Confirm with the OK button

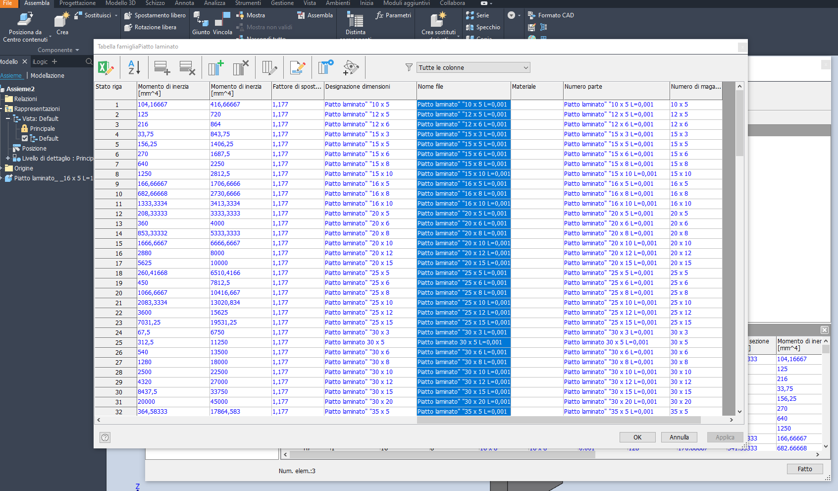click(x=637, y=437)
